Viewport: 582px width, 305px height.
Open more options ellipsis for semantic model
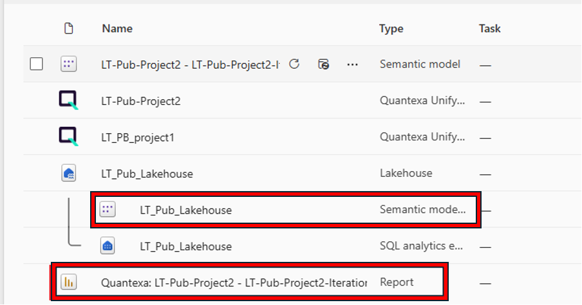click(352, 64)
